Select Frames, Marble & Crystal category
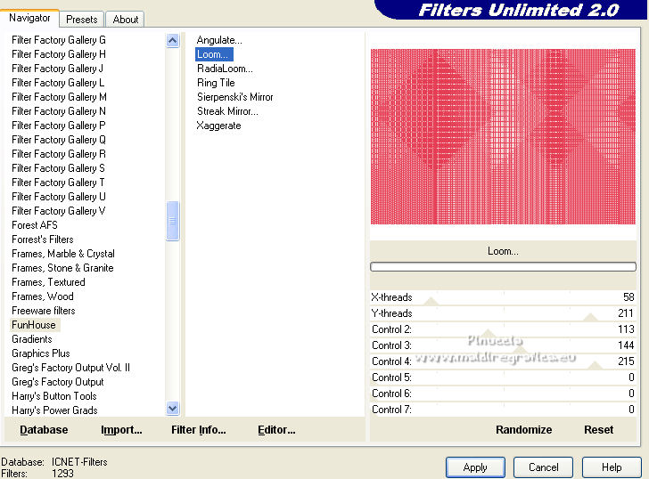Viewport: 649px width, 479px height. 63,254
